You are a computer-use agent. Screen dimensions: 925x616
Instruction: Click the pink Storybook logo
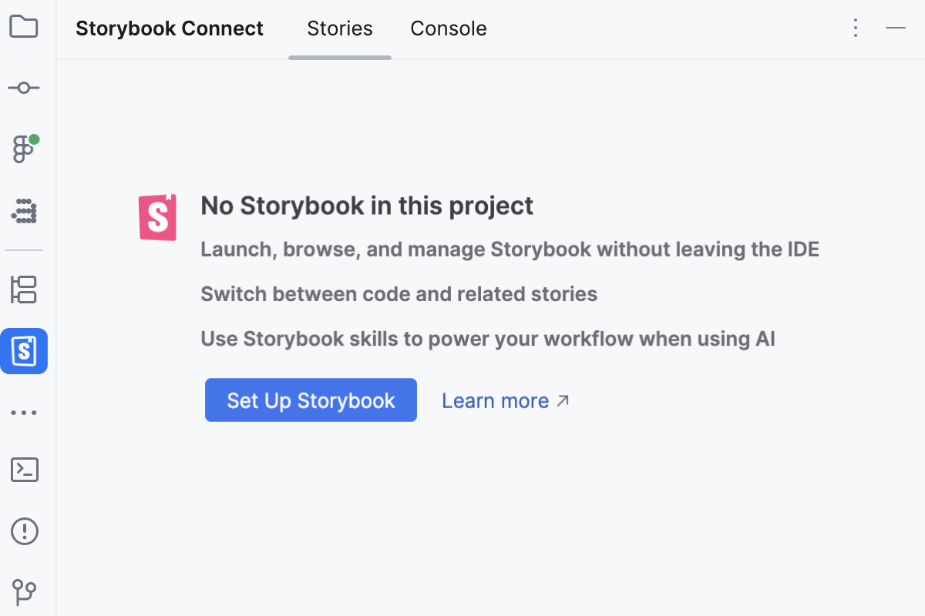pyautogui.click(x=157, y=217)
